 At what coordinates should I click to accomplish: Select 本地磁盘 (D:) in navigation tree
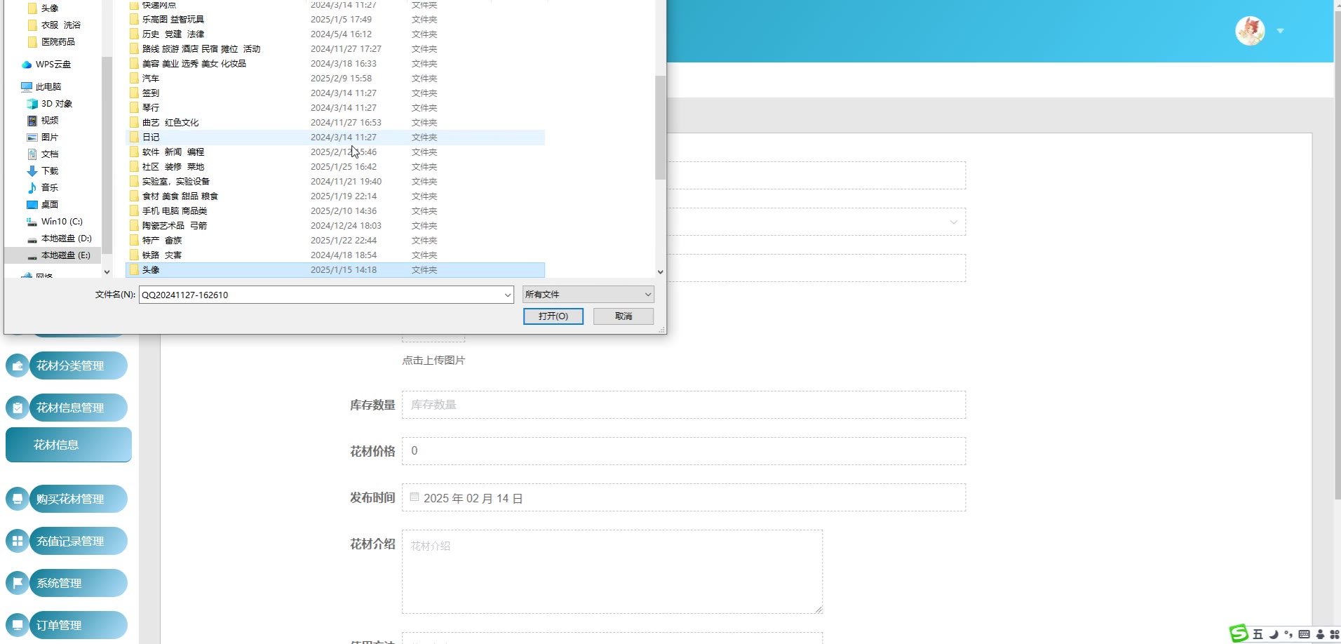pos(60,239)
